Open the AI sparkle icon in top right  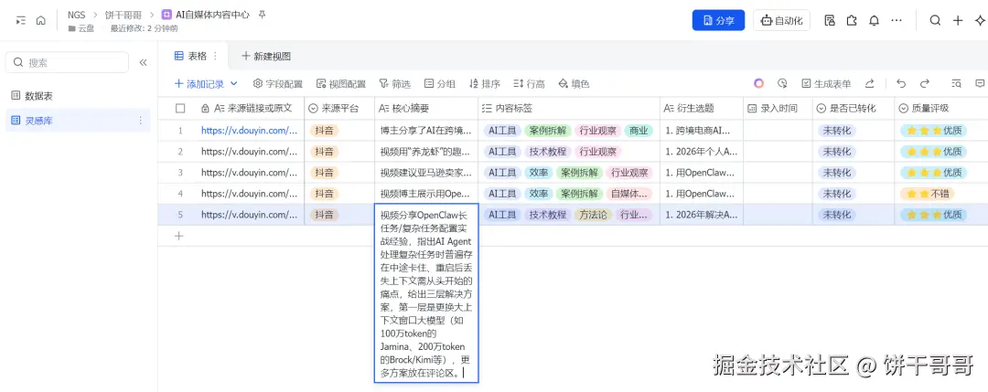(x=980, y=20)
